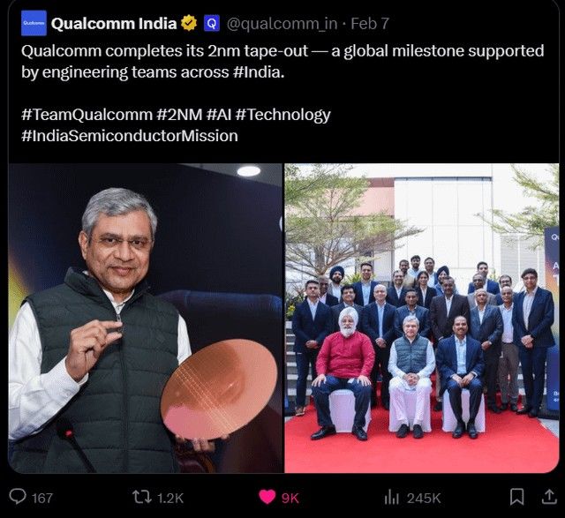Open the #AI hashtag

(x=219, y=115)
